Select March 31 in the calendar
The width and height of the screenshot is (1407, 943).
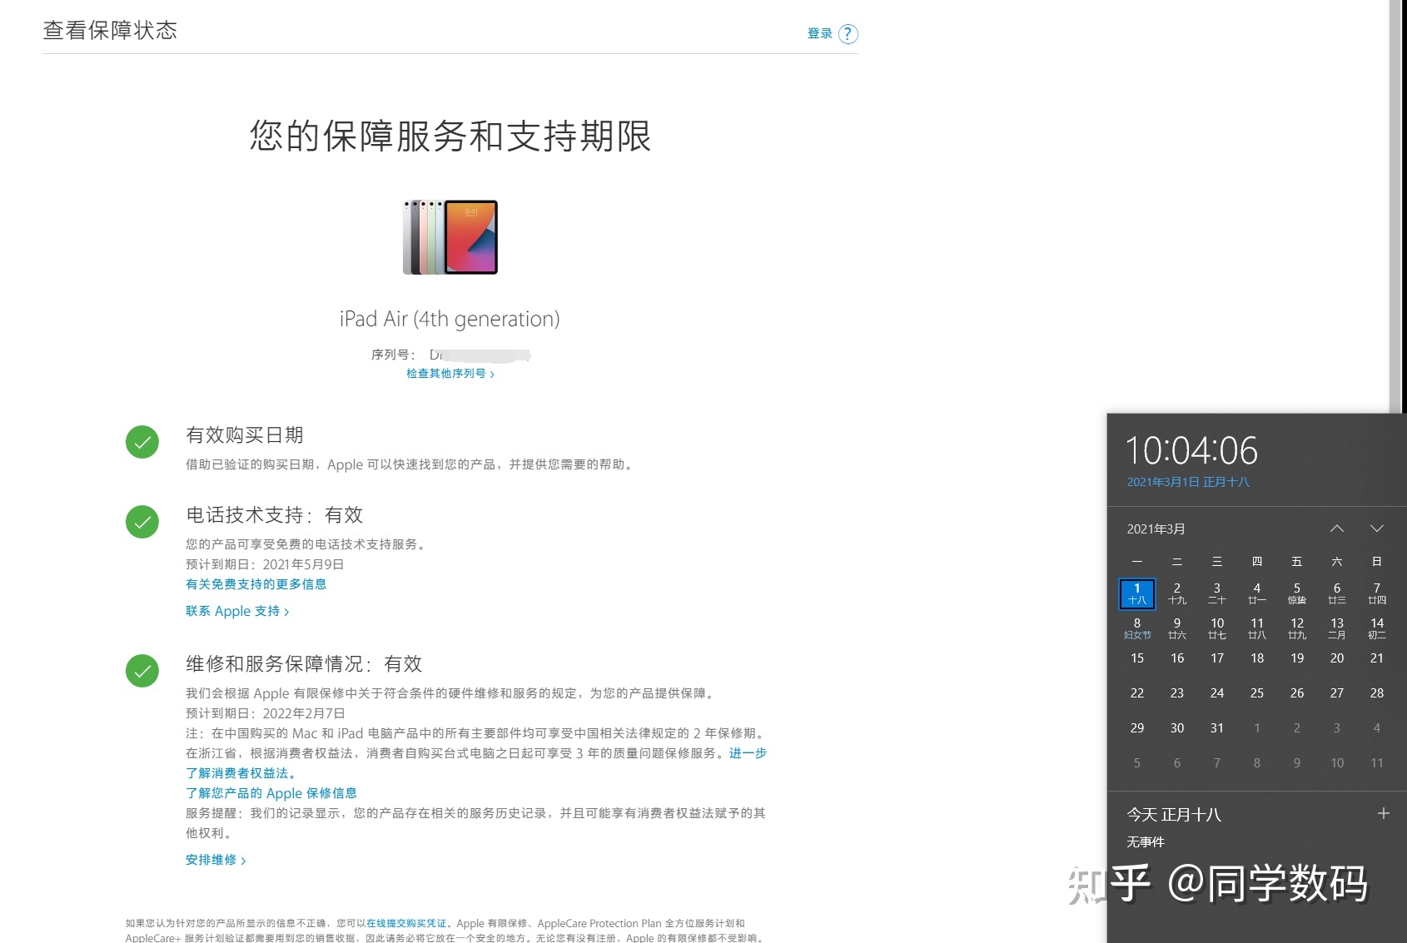coord(1217,728)
